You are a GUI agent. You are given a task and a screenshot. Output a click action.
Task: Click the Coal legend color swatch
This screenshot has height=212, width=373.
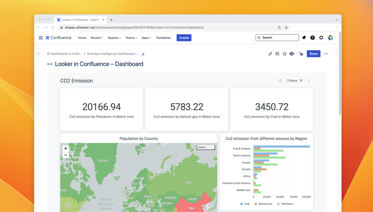pyautogui.click(x=242, y=204)
